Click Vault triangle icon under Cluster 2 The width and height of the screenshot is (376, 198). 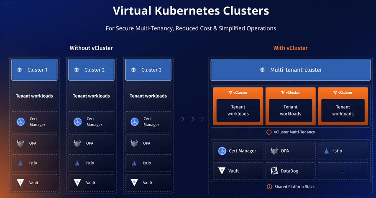(x=77, y=183)
